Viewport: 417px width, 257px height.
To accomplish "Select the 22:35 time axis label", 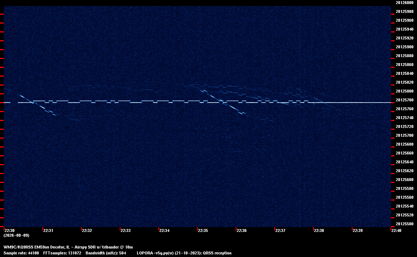I will 203,230.
